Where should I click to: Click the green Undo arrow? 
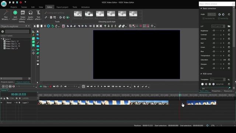(x=52, y=26)
